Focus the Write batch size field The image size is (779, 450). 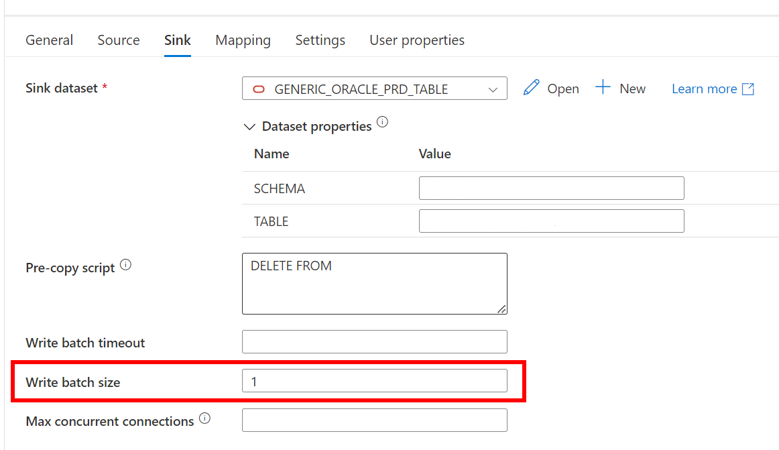[x=375, y=380]
